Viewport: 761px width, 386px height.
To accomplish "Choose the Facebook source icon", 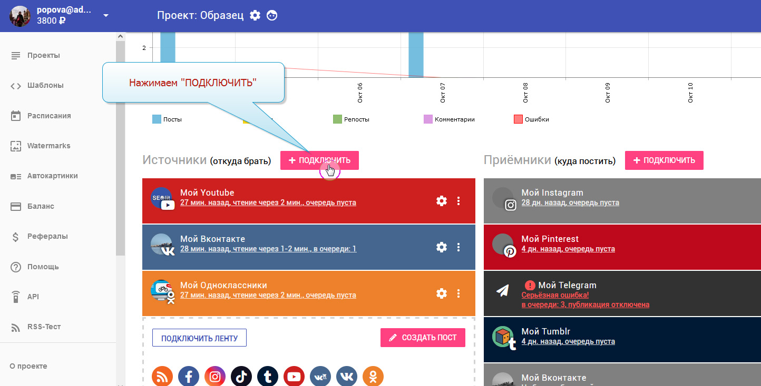I will (189, 377).
